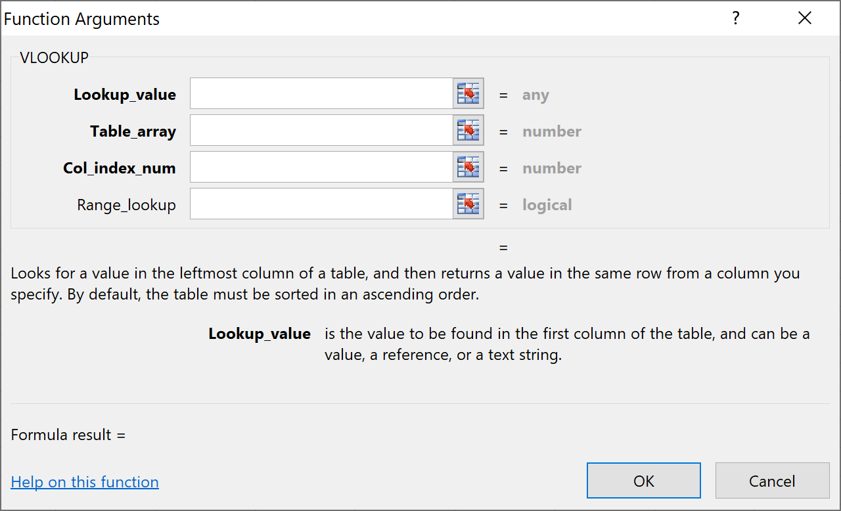Click the Col_index_num range selector icon

click(x=468, y=167)
